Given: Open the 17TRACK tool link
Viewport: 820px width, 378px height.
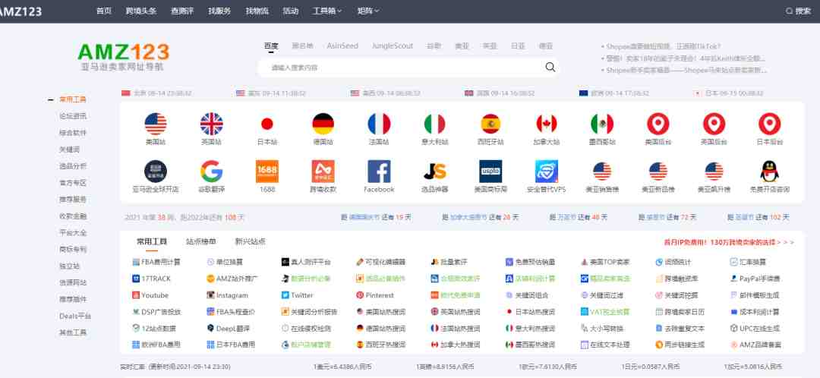Looking at the screenshot, I should [152, 279].
